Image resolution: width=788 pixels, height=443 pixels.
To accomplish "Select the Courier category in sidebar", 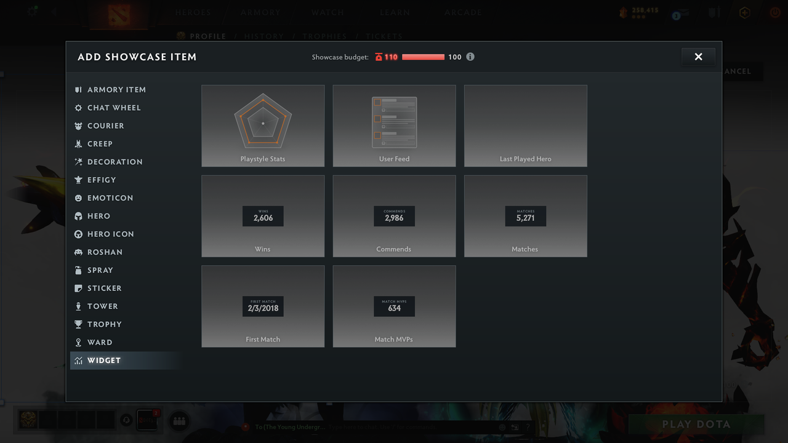I will pyautogui.click(x=105, y=126).
